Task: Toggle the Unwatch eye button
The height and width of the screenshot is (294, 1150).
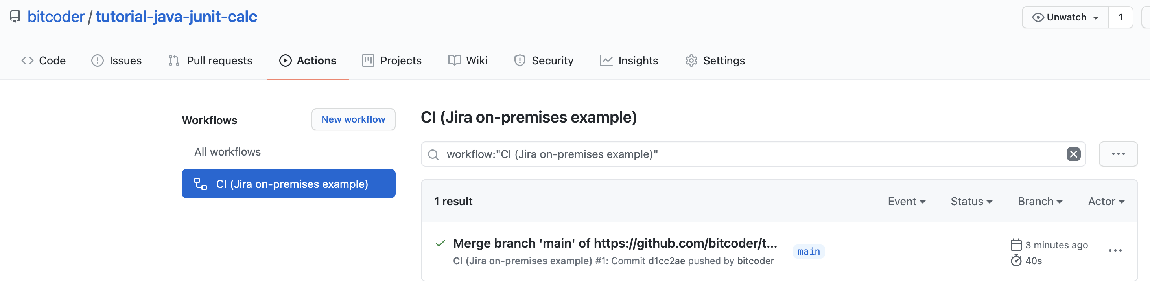Action: click(1065, 17)
